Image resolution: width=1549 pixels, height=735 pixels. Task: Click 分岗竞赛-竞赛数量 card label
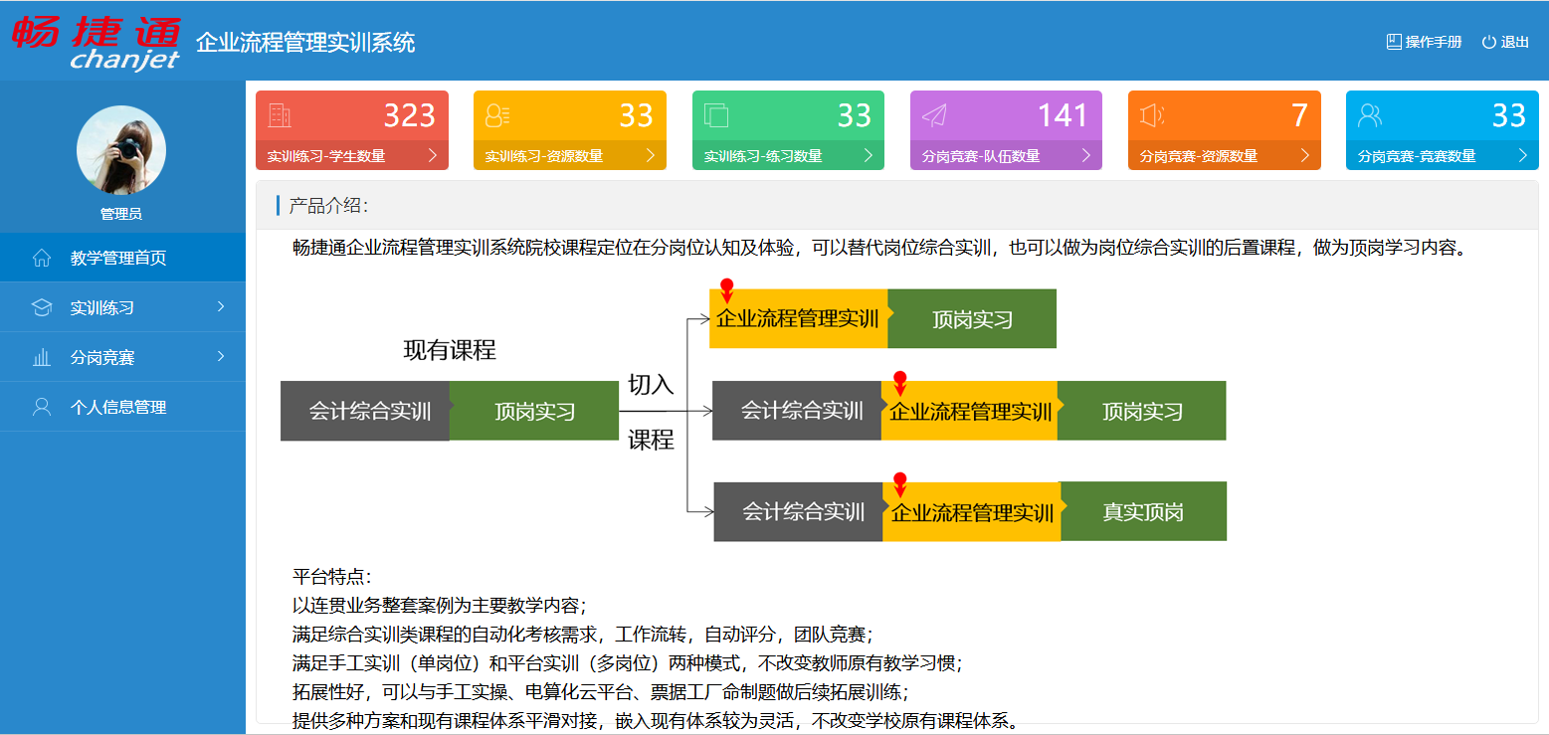pos(1417,156)
